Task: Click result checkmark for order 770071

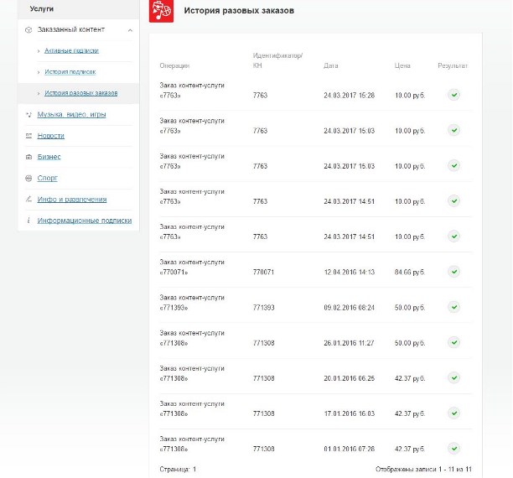Action: pyautogui.click(x=453, y=271)
